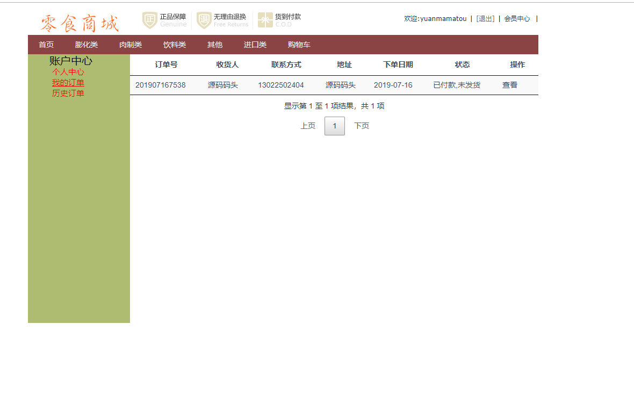
Task: View 历史订单 historical orders
Action: (x=68, y=93)
